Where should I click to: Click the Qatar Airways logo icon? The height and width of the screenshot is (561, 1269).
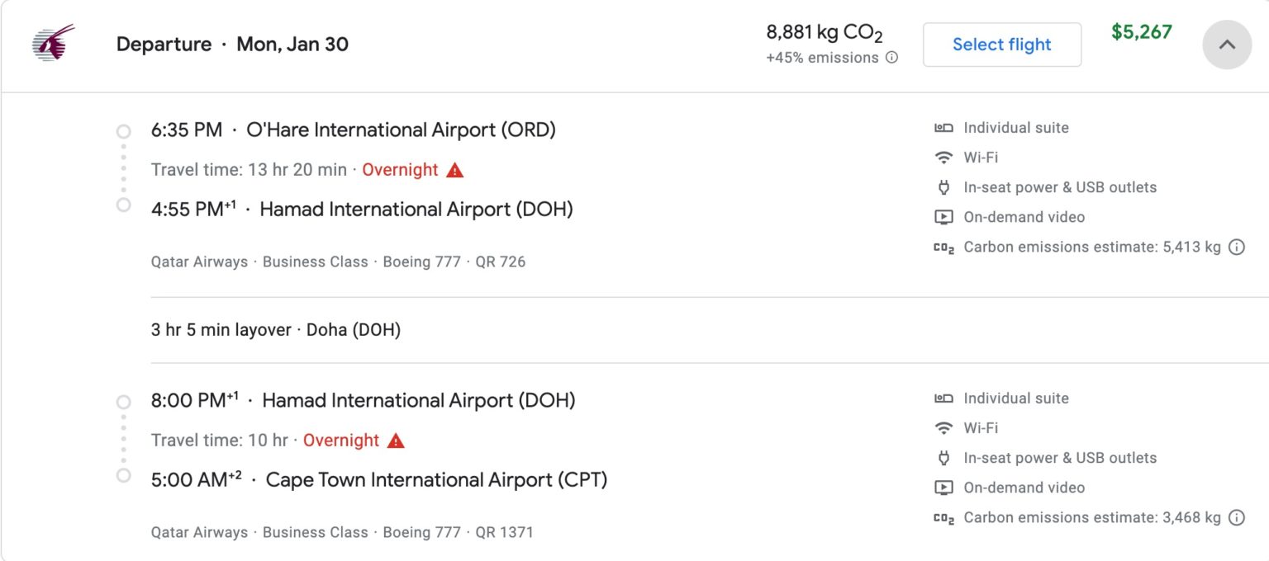[52, 43]
